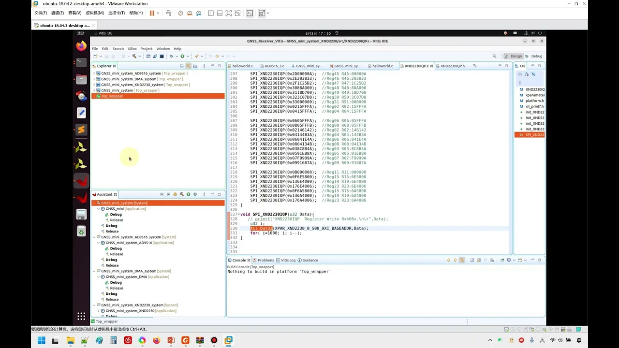
Task: Collapse GNSS_mini_system [System] in Assistant
Action: point(94,203)
